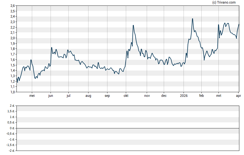Click the 2,0 value on price axis

click(x=12, y=38)
